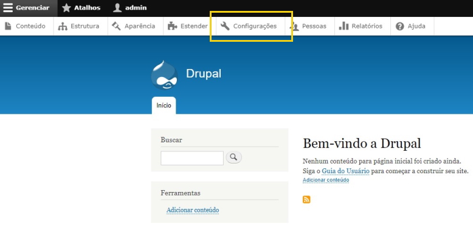Click Adicionar conteúdo in Ferramentas block

click(193, 210)
